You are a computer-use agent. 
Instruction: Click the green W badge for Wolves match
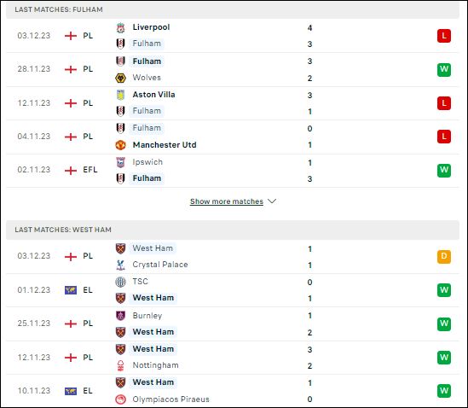pos(444,70)
